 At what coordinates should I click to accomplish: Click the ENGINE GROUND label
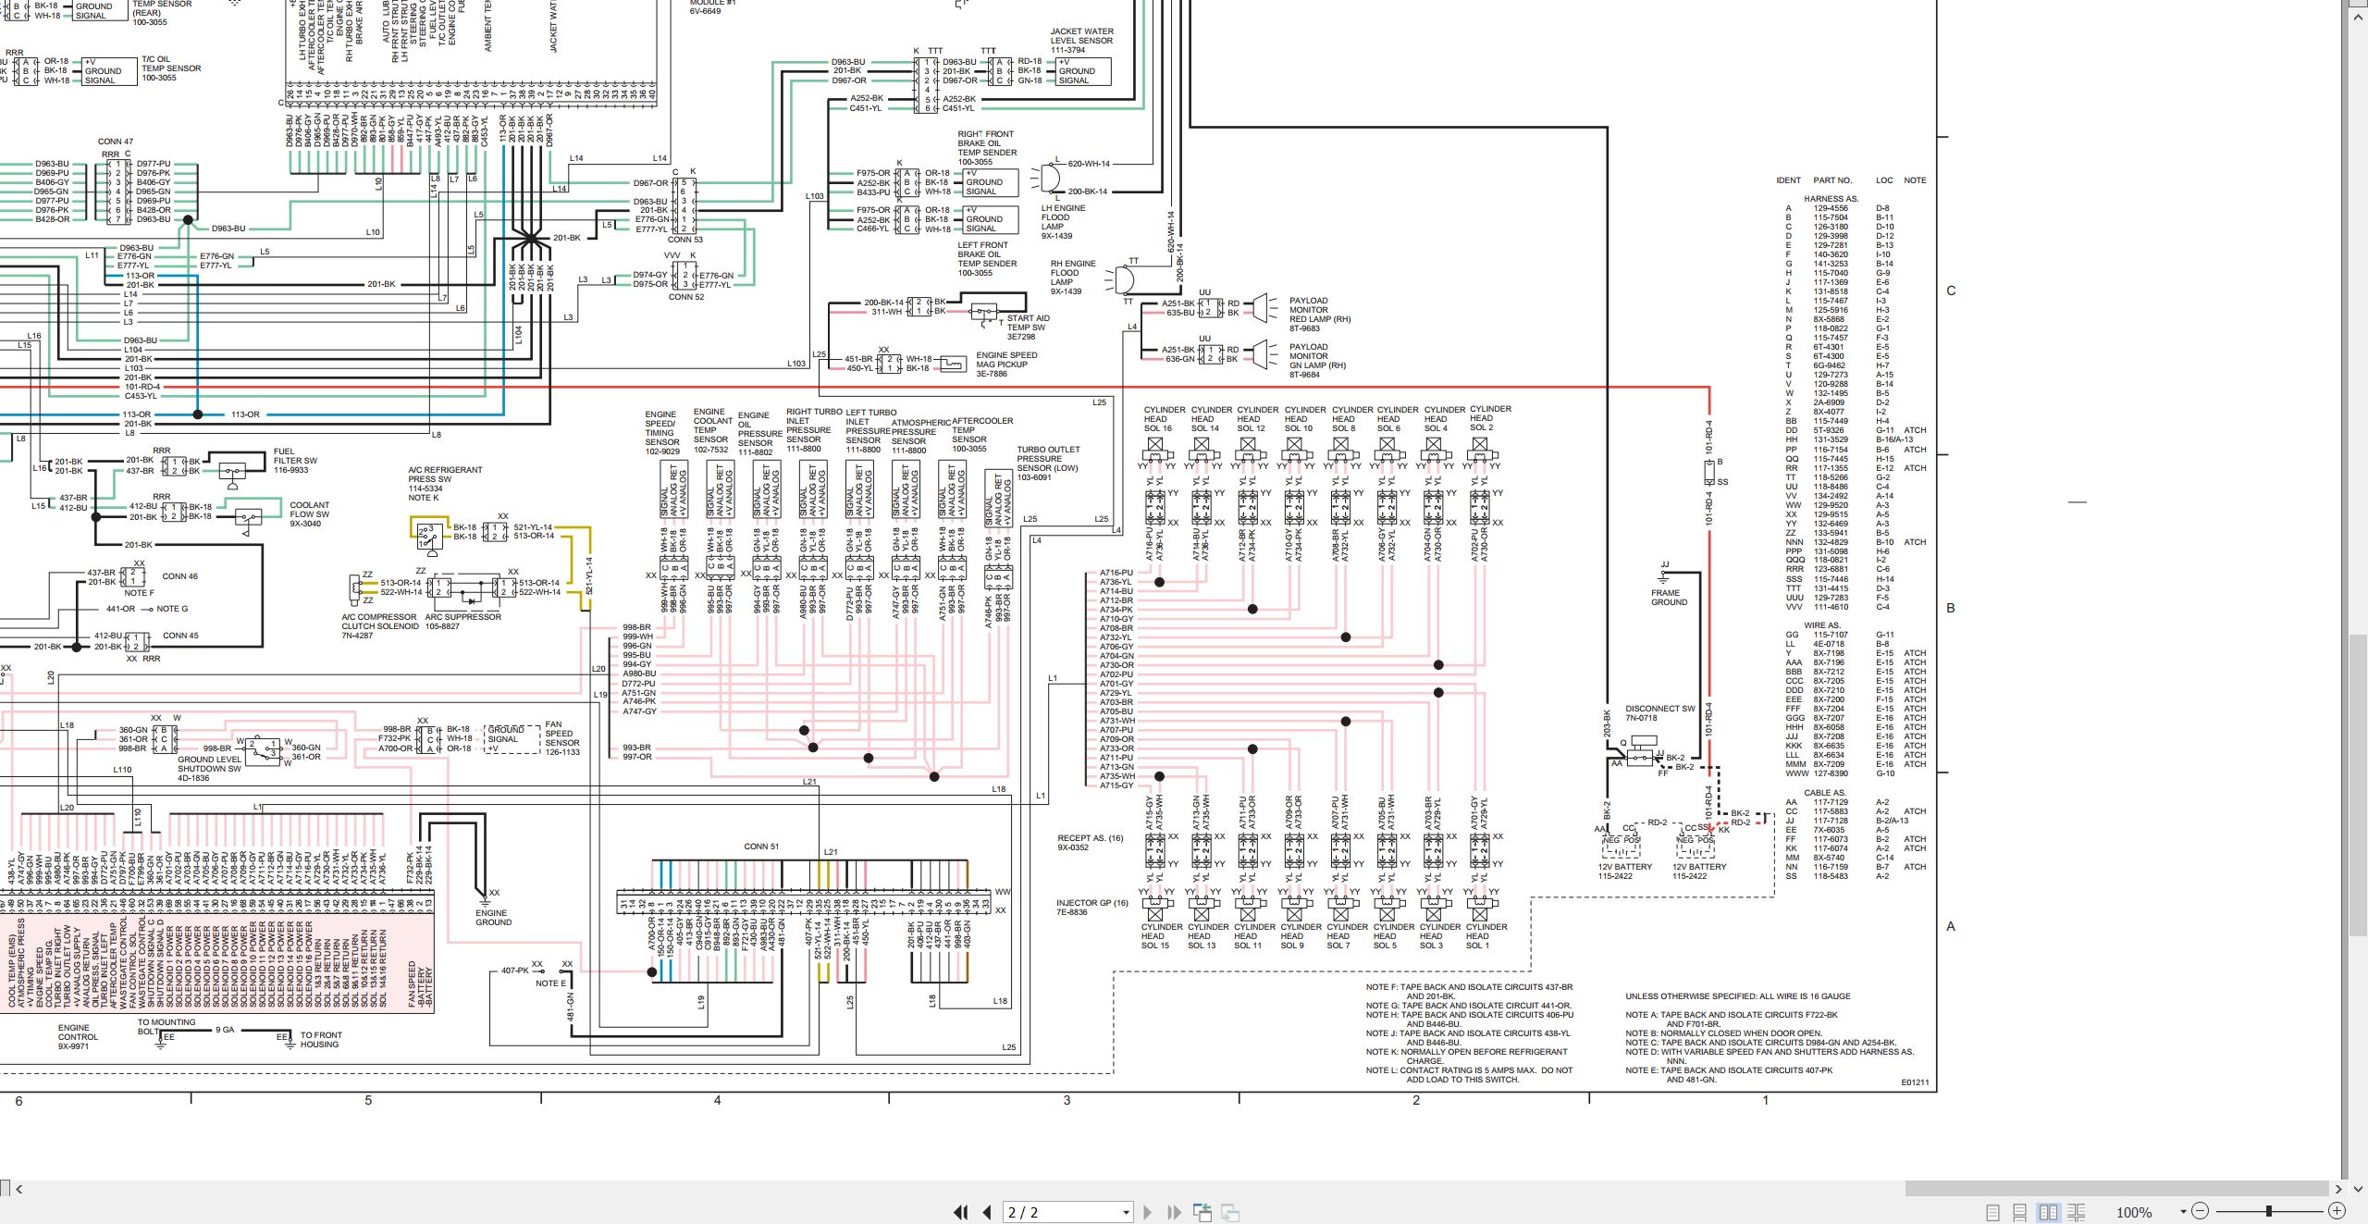pos(493,918)
